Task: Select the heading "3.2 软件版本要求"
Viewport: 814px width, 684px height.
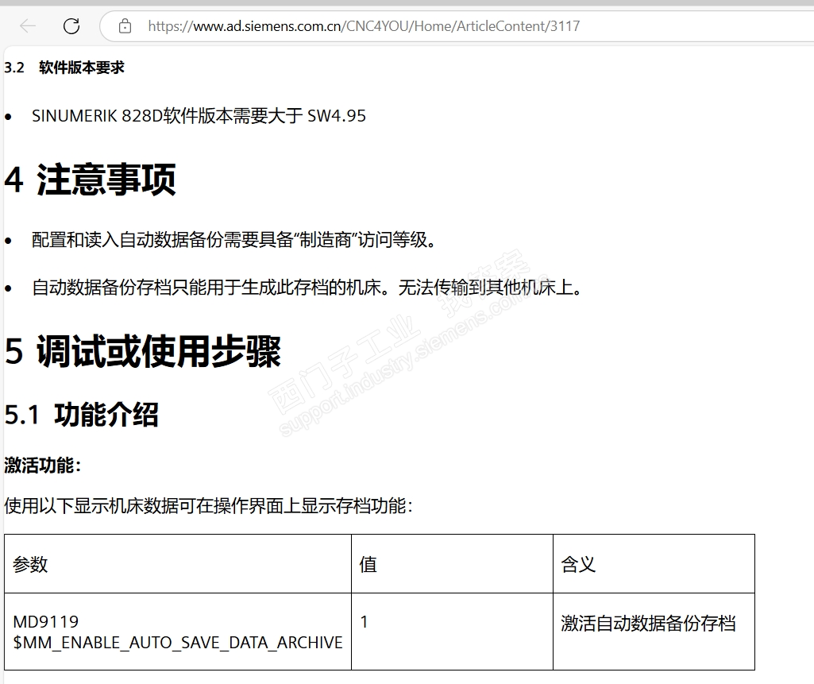Action: (64, 68)
